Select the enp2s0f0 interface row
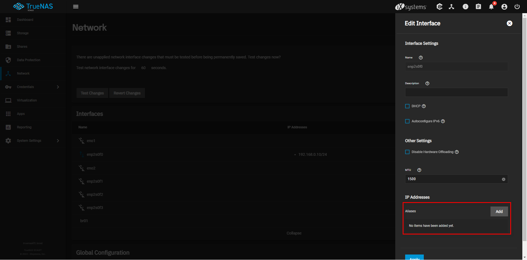The width and height of the screenshot is (527, 260). (233, 154)
